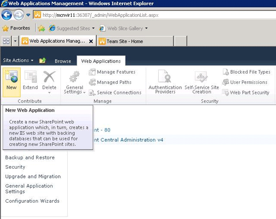Click the Favorites star icon
This screenshot has width=276, height=219.
point(5,28)
